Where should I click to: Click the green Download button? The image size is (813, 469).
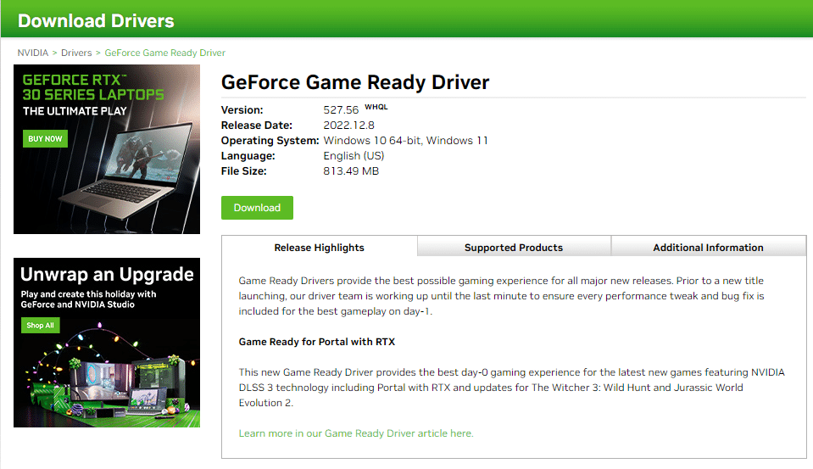click(257, 208)
